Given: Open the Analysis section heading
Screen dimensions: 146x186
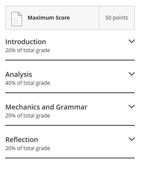Looking at the screenshot, I should coord(19,75).
